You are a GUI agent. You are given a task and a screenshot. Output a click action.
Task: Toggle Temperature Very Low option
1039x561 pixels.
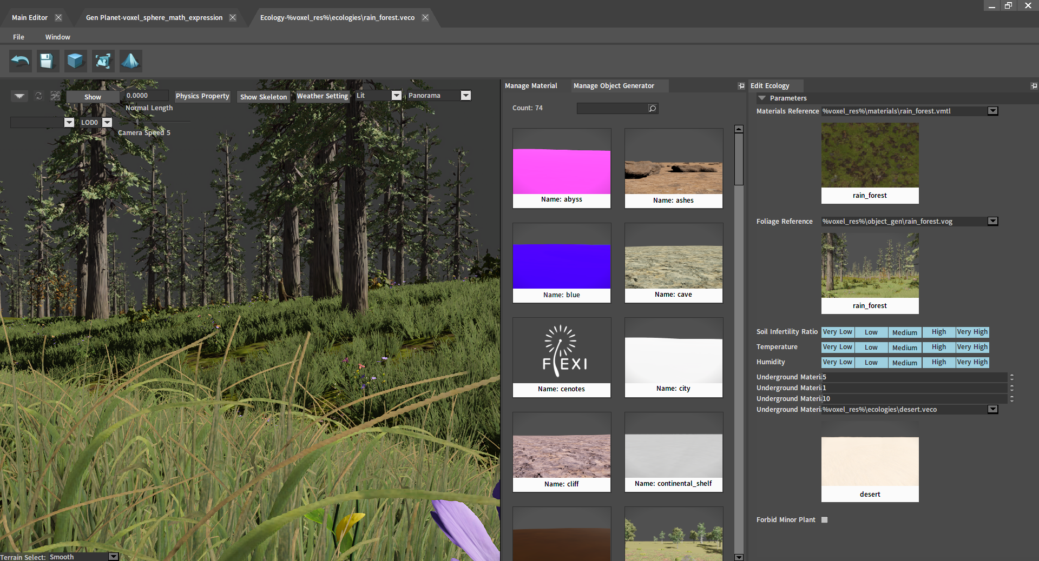pyautogui.click(x=838, y=347)
